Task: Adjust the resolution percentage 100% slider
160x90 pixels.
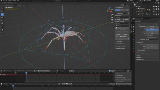Action: click(152, 30)
